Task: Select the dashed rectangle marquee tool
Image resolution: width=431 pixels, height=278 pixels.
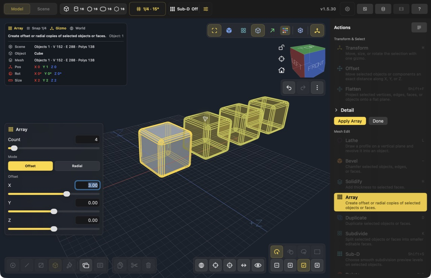Action: coord(317,252)
